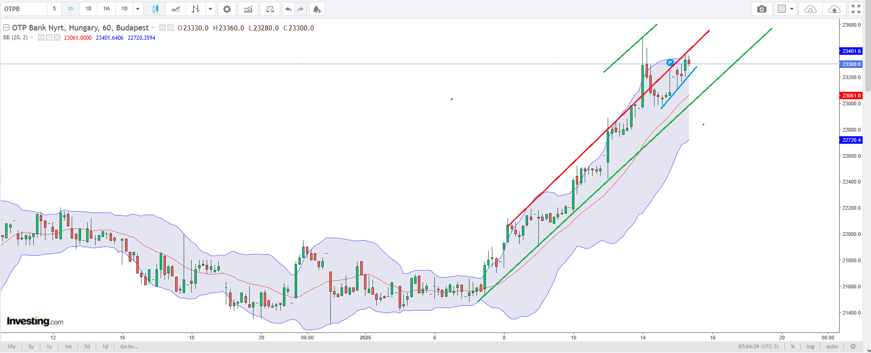Toggle the percentage scale option

tap(793, 346)
